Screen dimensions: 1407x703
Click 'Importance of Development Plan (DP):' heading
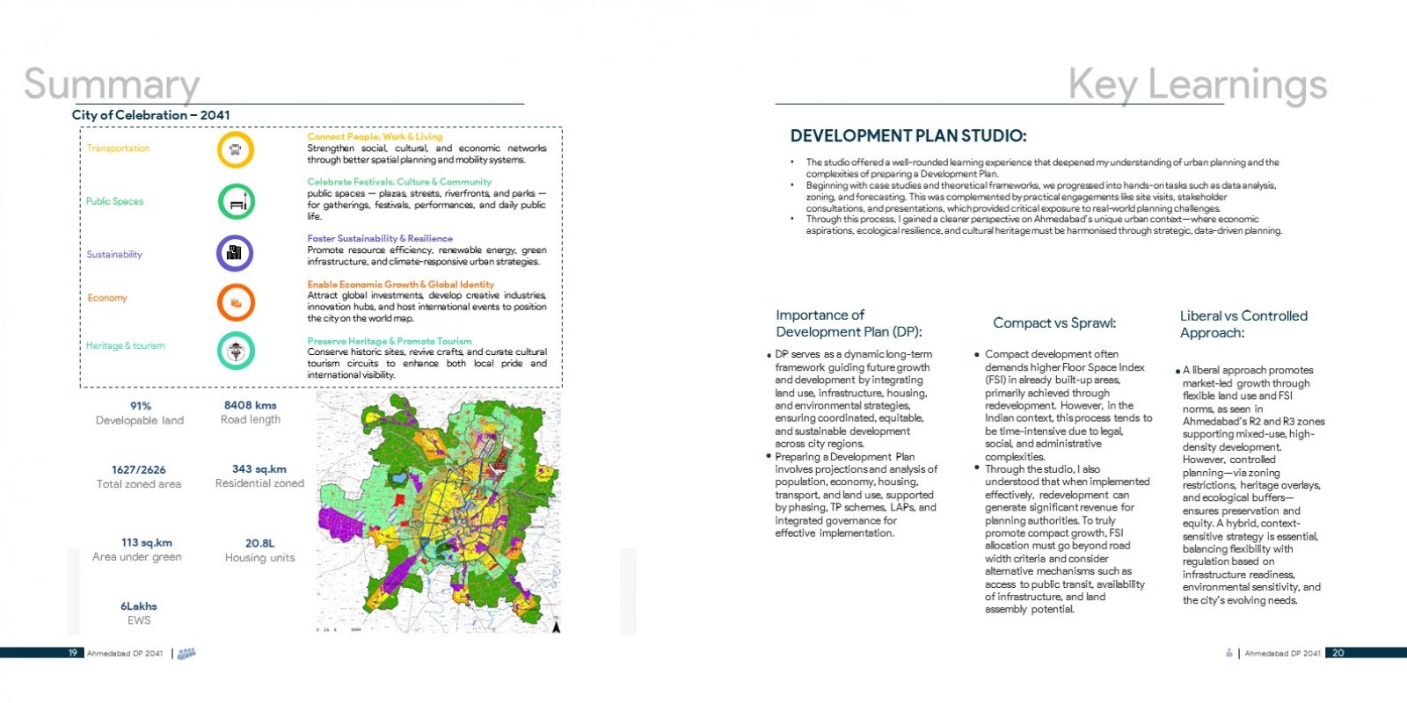point(849,323)
